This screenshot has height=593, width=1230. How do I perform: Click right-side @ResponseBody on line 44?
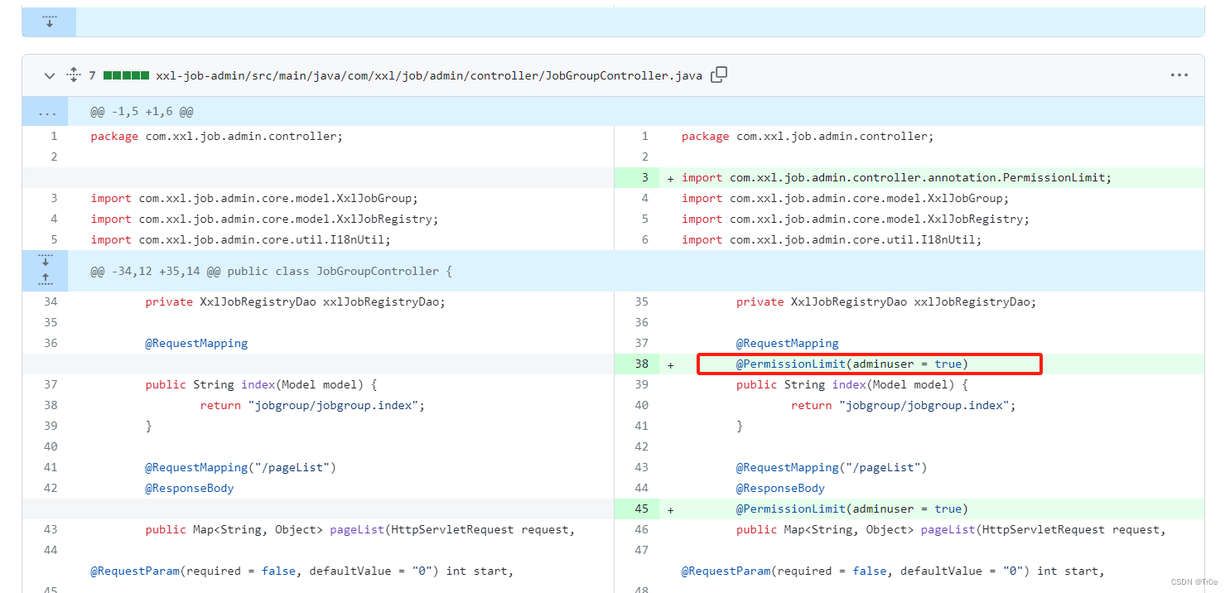tap(780, 488)
